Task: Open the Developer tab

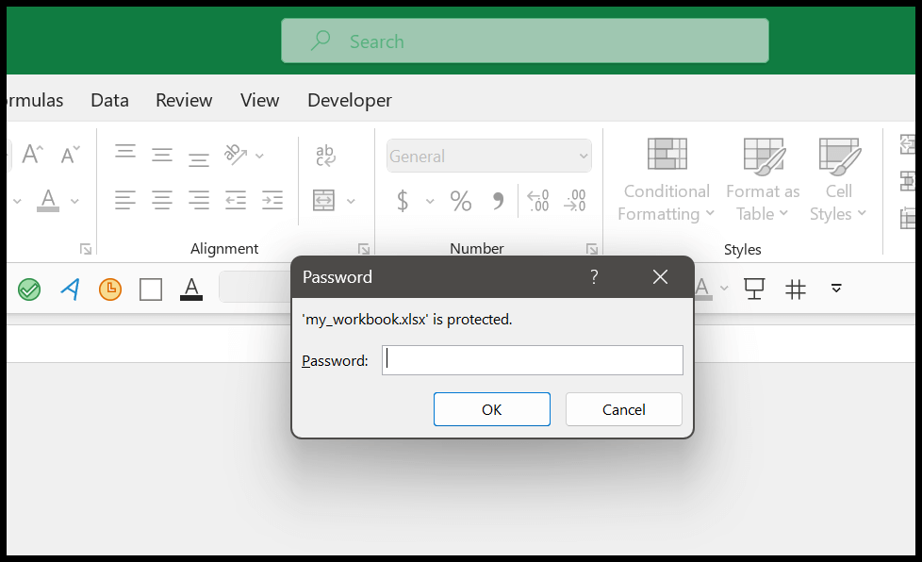Action: tap(350, 101)
